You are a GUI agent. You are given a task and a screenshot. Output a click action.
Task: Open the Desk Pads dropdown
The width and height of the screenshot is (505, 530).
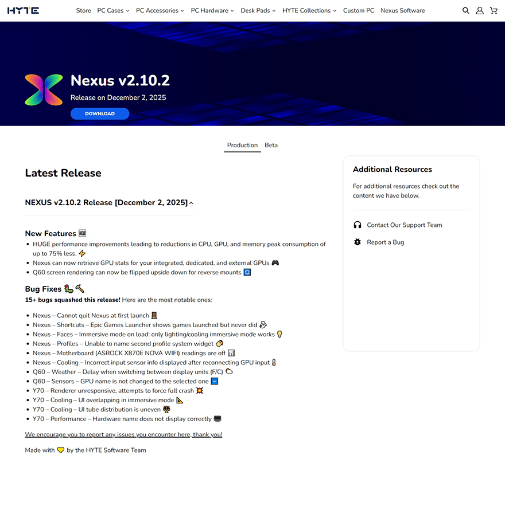(258, 10)
